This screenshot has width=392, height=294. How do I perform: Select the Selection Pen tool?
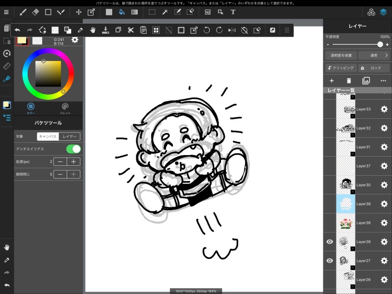pos(177,12)
